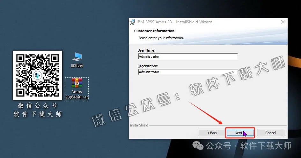Click the User Name input field
Screen dimensions: 301x158
188,56
